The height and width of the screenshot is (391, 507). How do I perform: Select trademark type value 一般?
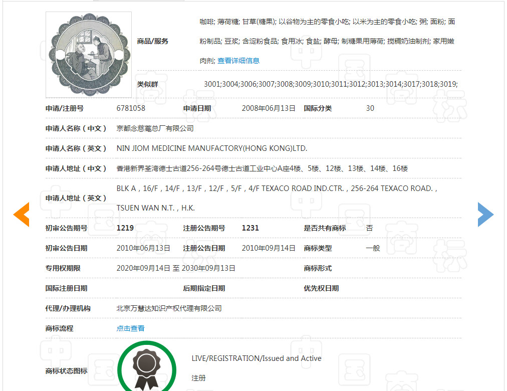(x=373, y=248)
